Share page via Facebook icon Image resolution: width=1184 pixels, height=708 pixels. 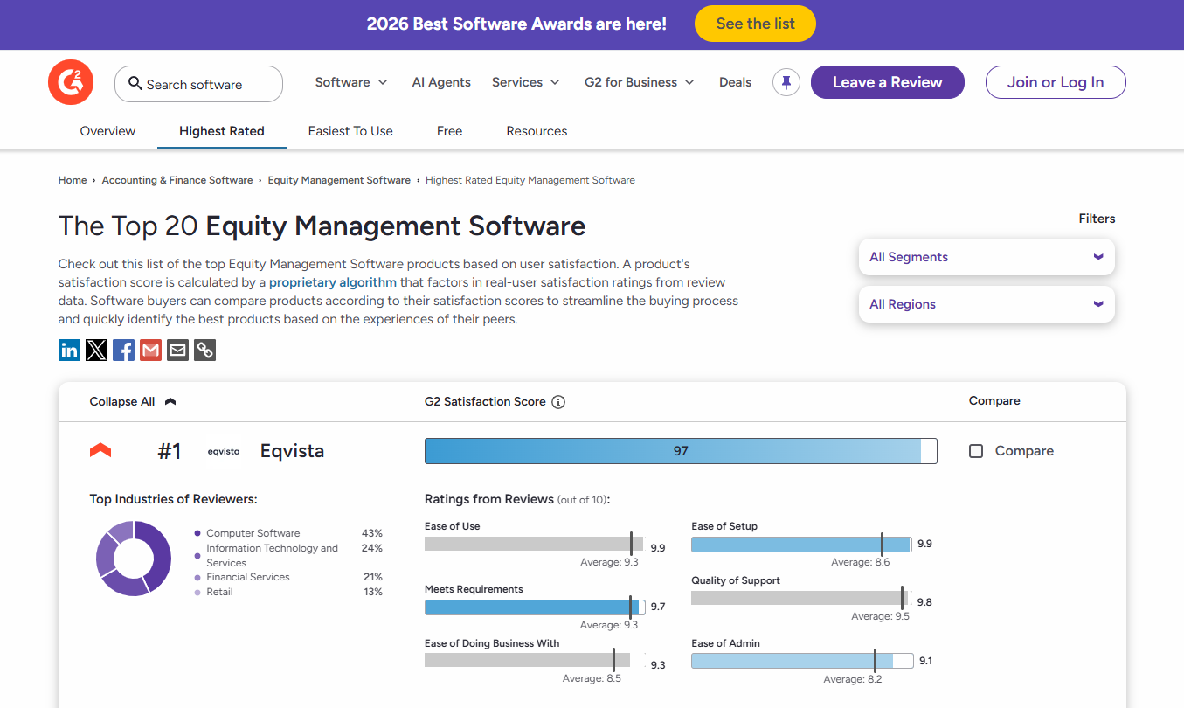coord(123,351)
